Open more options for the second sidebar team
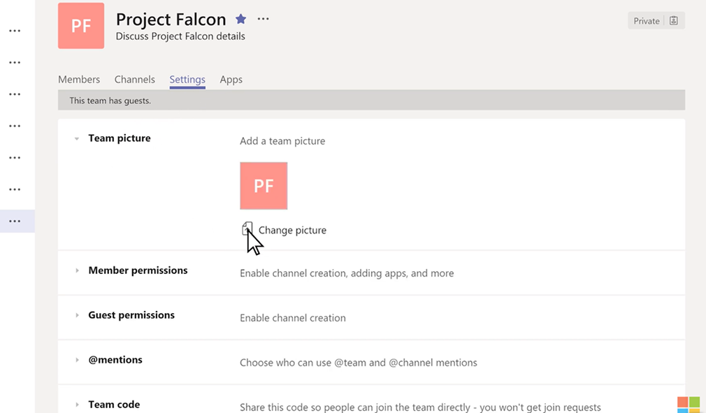 point(15,62)
